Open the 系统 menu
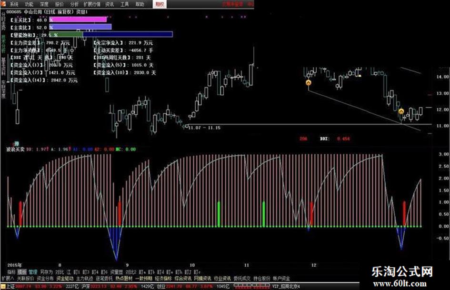 (14, 4)
